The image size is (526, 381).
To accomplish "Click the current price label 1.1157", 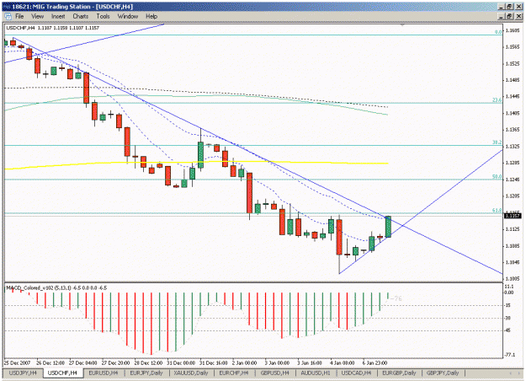I will pyautogui.click(x=513, y=216).
